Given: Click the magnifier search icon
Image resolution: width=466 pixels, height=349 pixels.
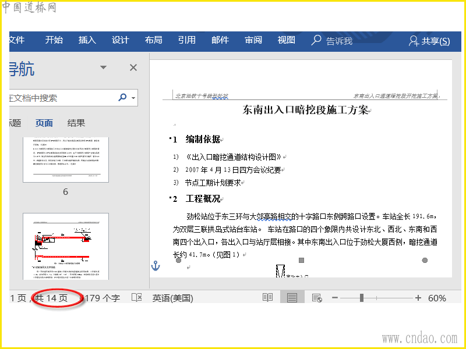Looking at the screenshot, I should [122, 97].
